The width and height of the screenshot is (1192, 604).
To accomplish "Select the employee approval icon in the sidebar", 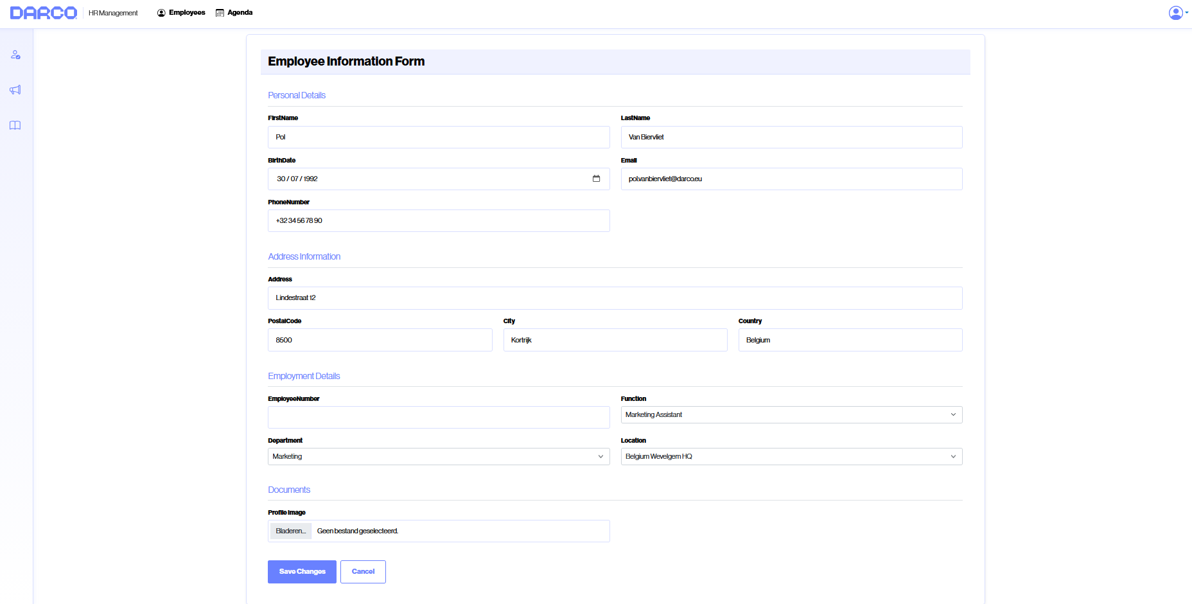I will 15,55.
